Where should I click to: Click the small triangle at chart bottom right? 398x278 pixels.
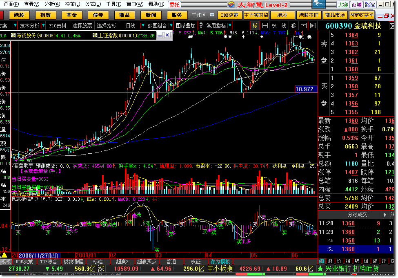310,162
